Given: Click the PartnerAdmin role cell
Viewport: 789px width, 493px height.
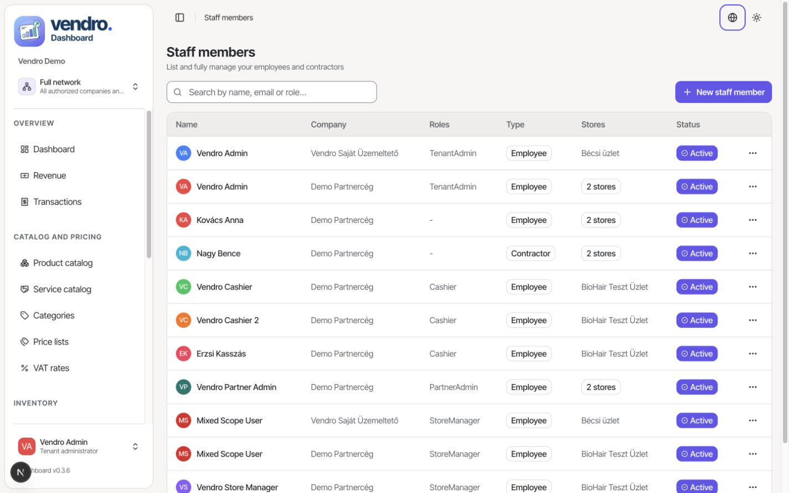Looking at the screenshot, I should 453,387.
